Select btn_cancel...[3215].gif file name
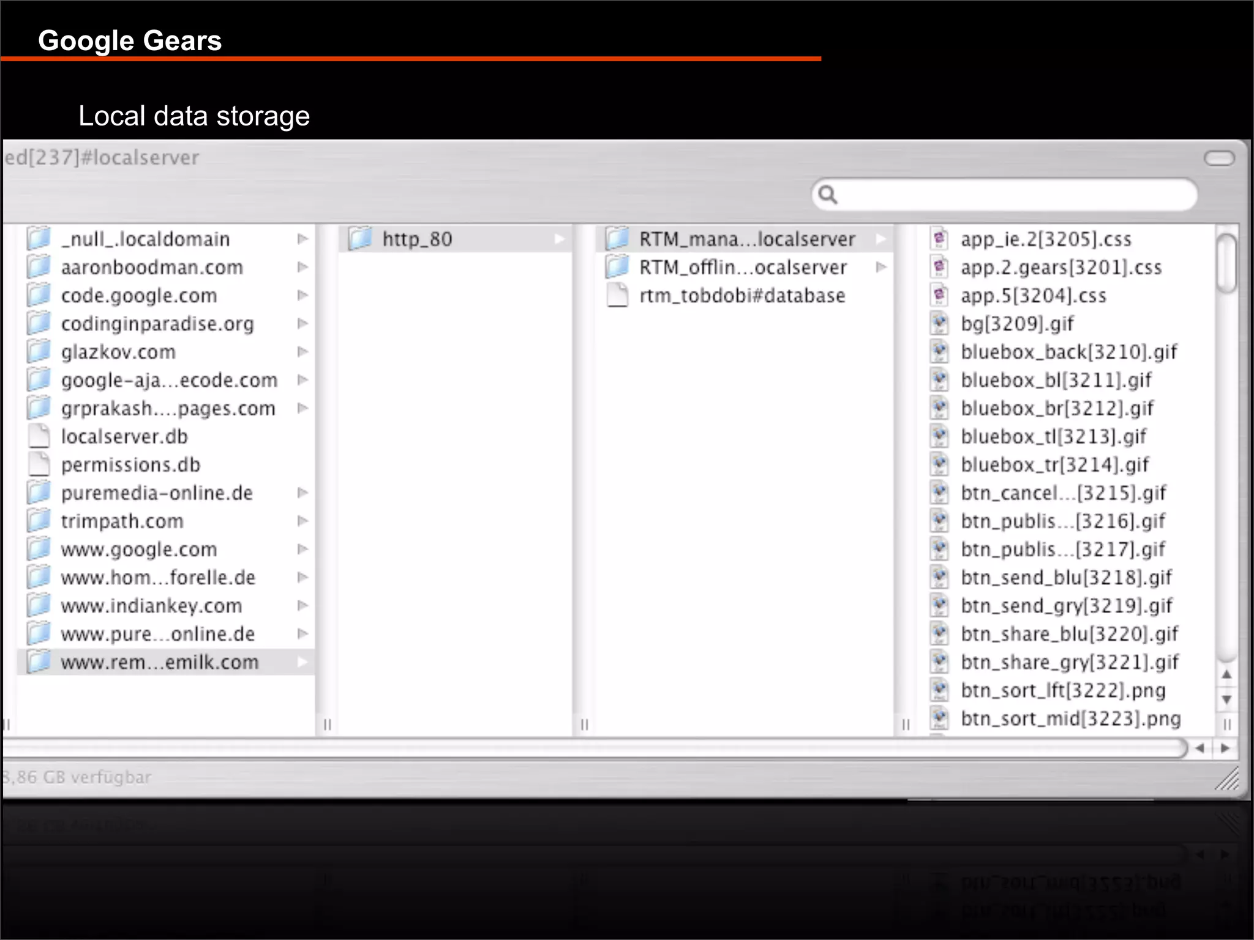The height and width of the screenshot is (940, 1254). [x=1064, y=493]
